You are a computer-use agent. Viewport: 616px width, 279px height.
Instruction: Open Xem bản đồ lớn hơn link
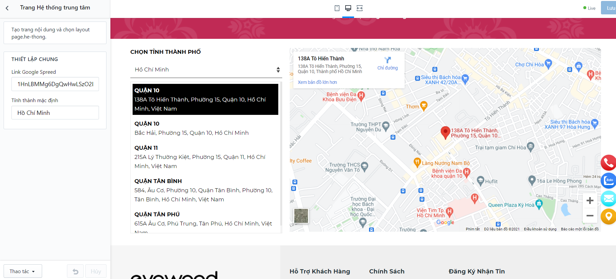click(317, 82)
